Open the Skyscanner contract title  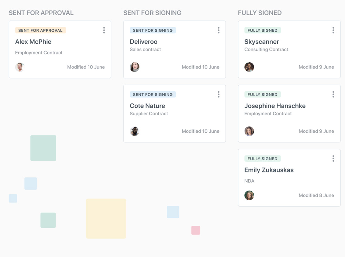click(x=262, y=42)
